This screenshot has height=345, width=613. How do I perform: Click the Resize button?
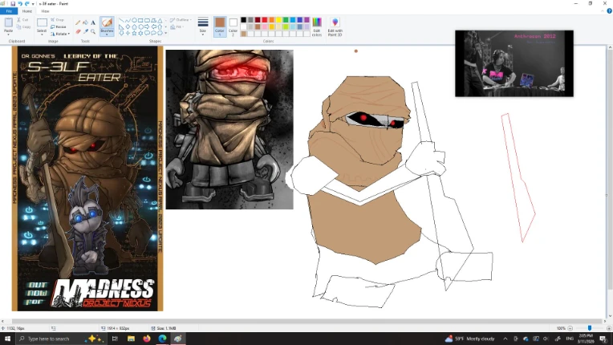[x=59, y=27]
